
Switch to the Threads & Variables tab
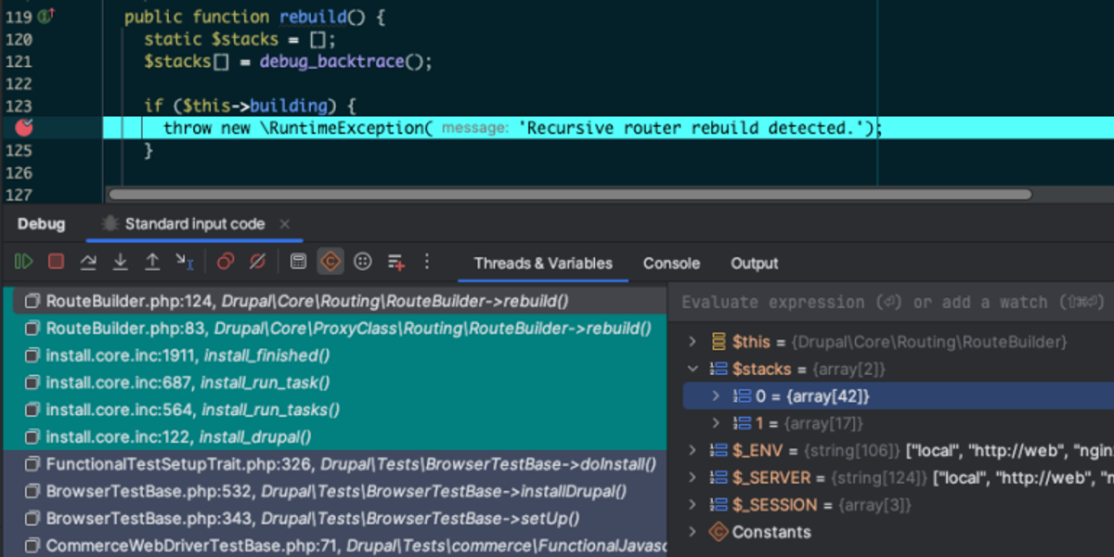[543, 263]
